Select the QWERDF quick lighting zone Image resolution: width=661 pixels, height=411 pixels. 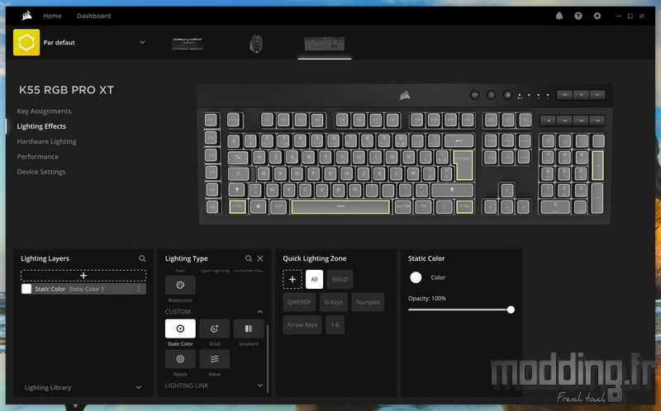(x=299, y=302)
